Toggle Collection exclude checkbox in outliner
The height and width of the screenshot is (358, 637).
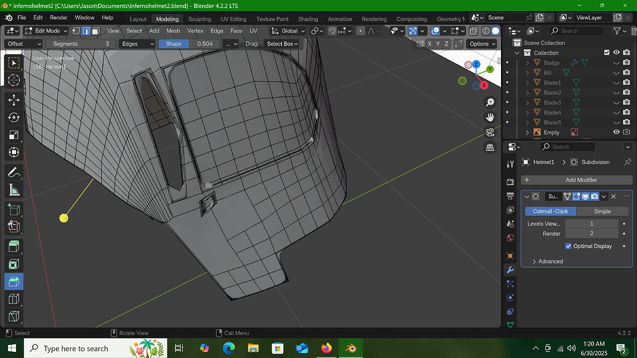[x=606, y=53]
